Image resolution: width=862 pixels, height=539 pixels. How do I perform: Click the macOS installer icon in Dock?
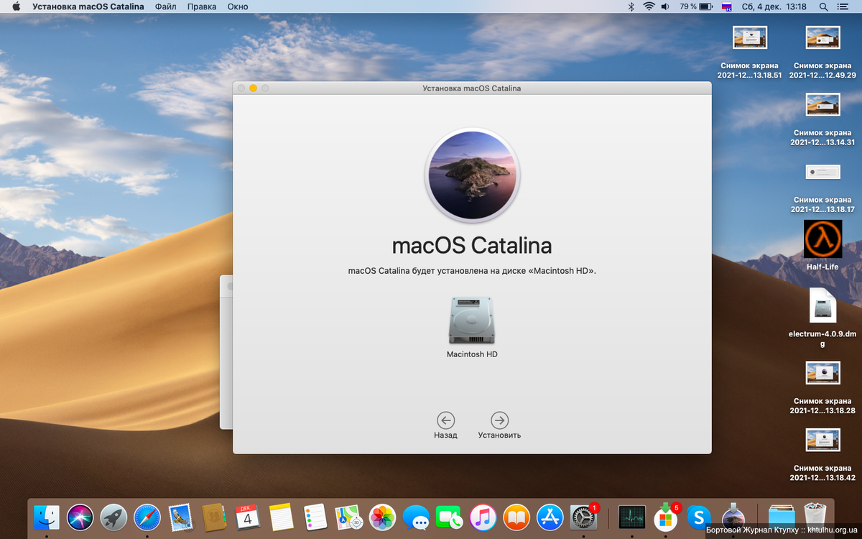coord(733,517)
